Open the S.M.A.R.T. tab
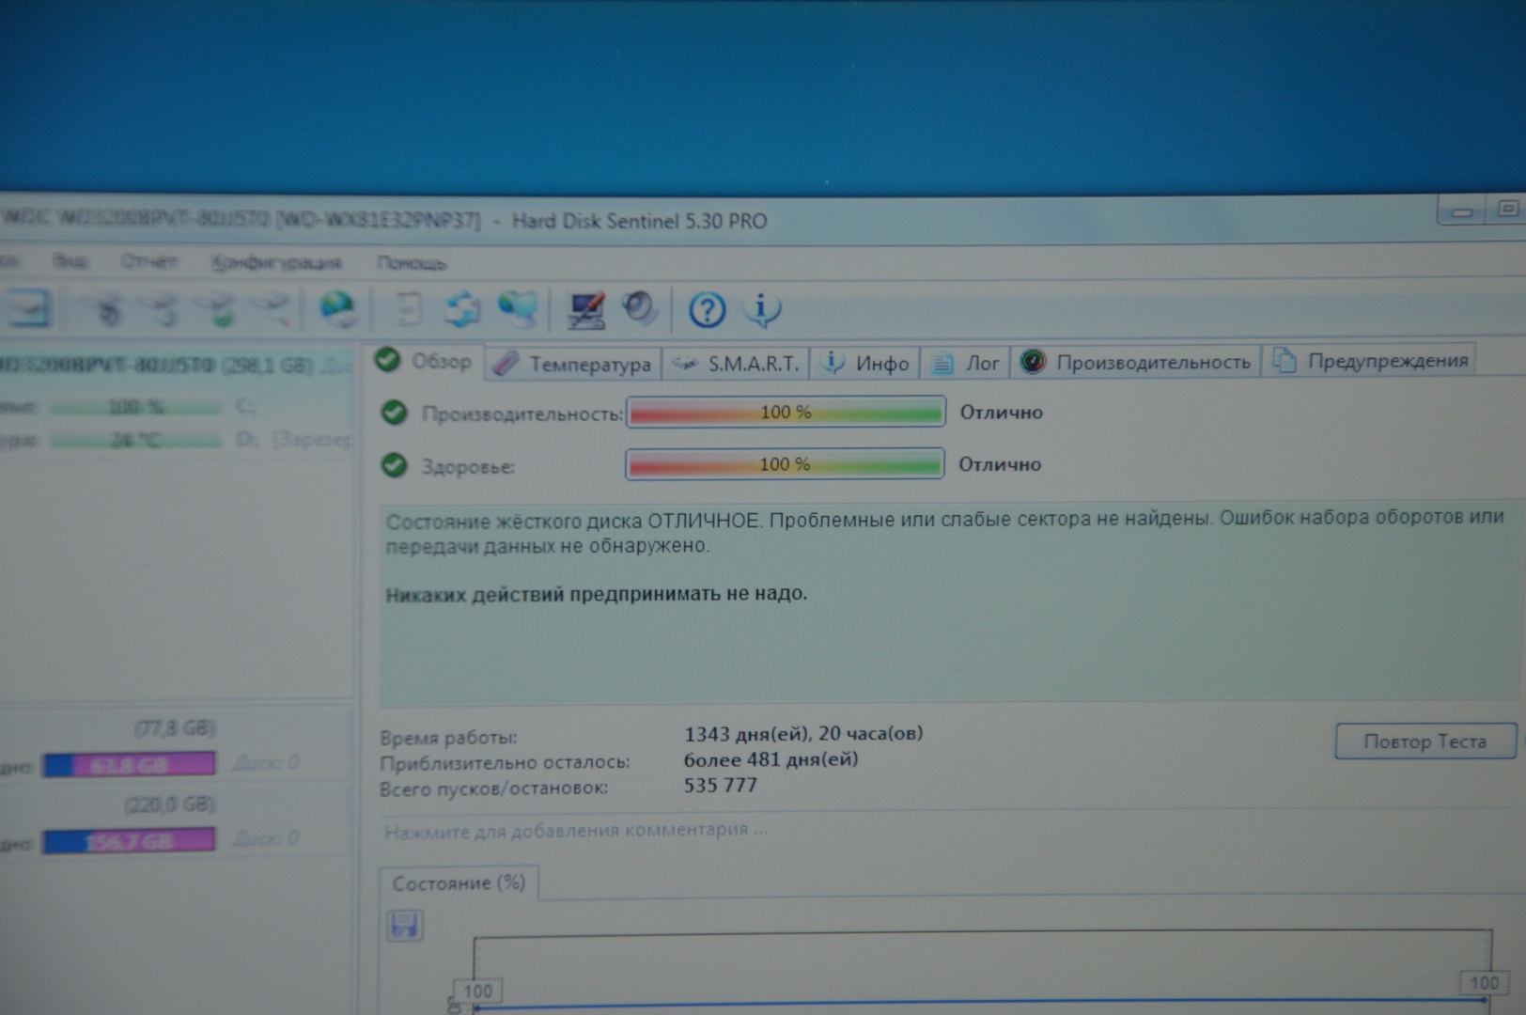The height and width of the screenshot is (1015, 1526). point(736,364)
